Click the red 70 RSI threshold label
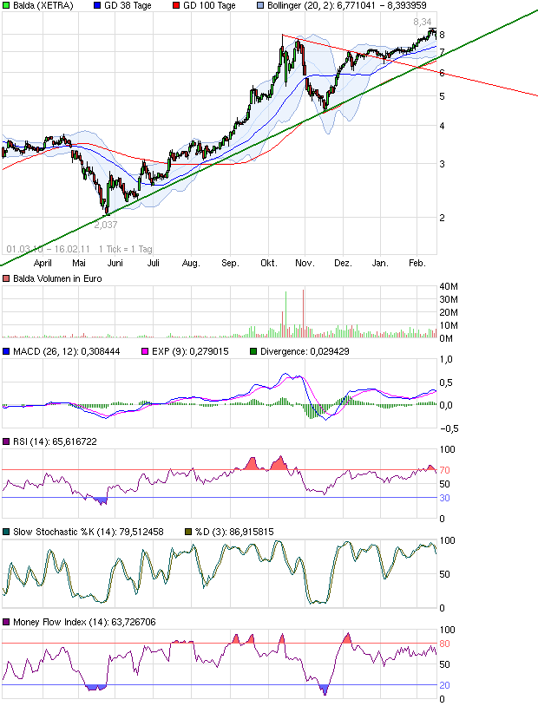The image size is (538, 706). point(445,470)
